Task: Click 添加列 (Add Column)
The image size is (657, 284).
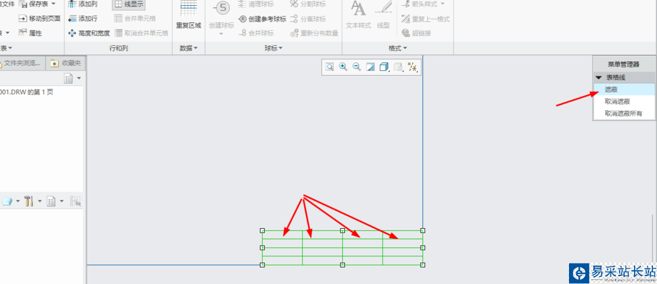Action: [83, 4]
